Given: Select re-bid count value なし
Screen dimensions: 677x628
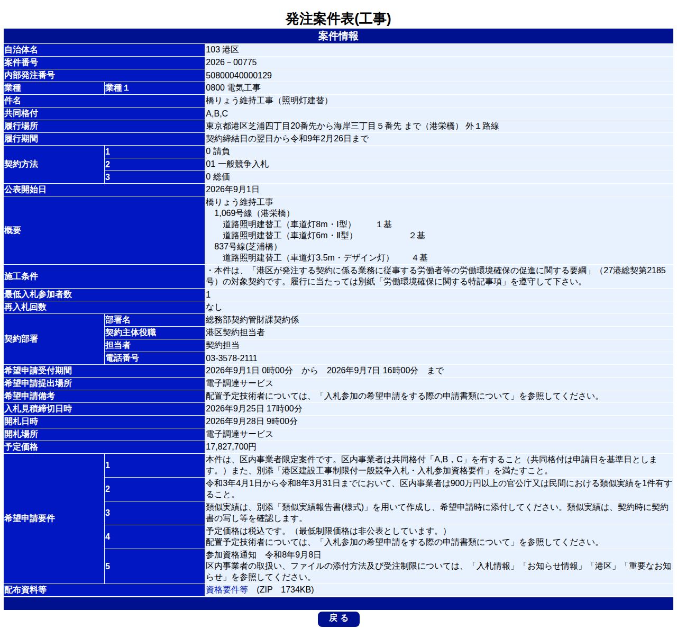Looking at the screenshot, I should (x=214, y=307).
